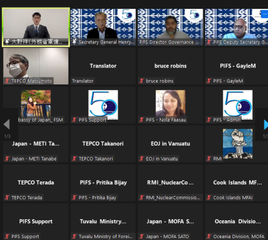Go to the next page of participants

pos(265,125)
